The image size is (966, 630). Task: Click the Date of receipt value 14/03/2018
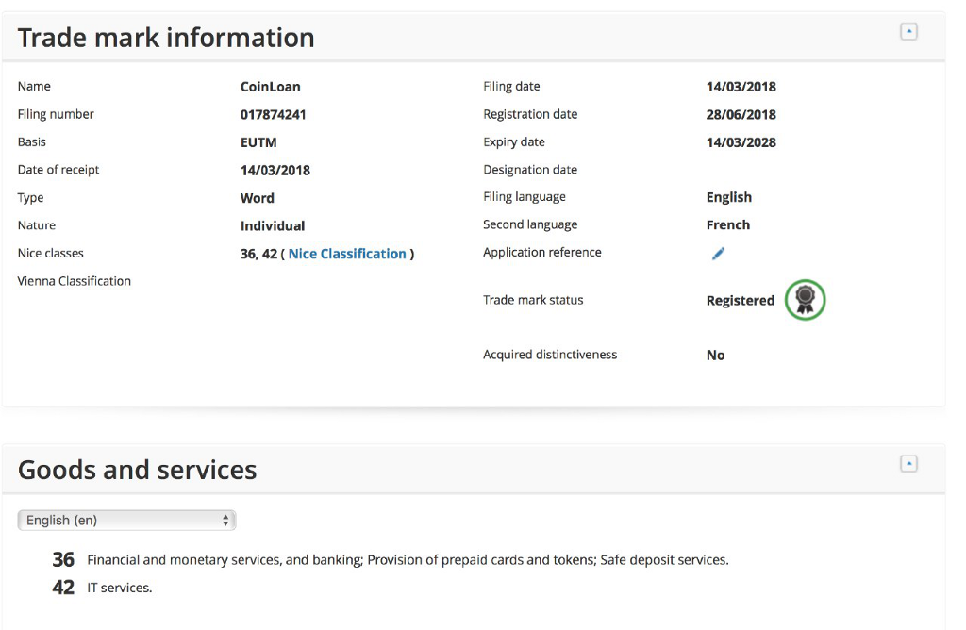275,171
